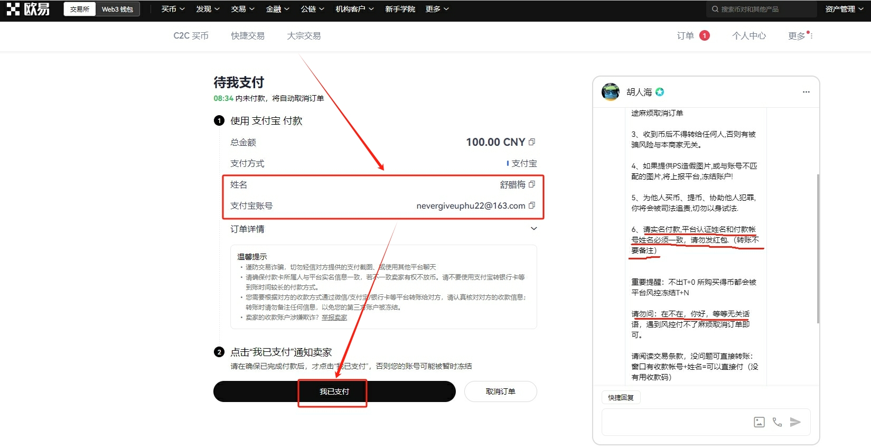The height and width of the screenshot is (448, 871).
Task: Open 个人中心
Action: 749,35
